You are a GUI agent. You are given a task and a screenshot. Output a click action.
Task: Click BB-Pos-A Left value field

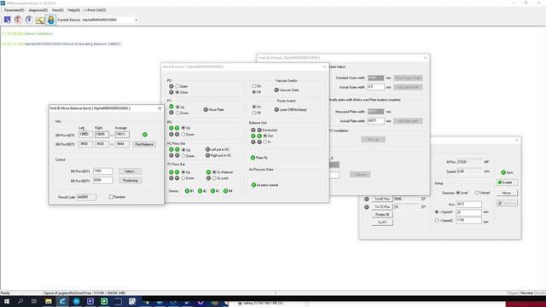coord(85,135)
